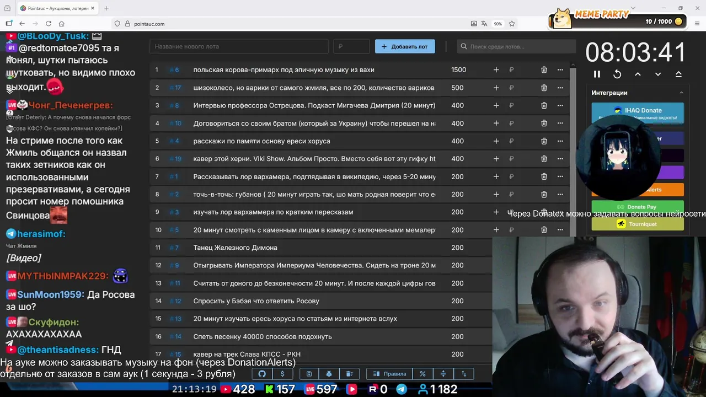Focus the new lot price field

pos(351,46)
